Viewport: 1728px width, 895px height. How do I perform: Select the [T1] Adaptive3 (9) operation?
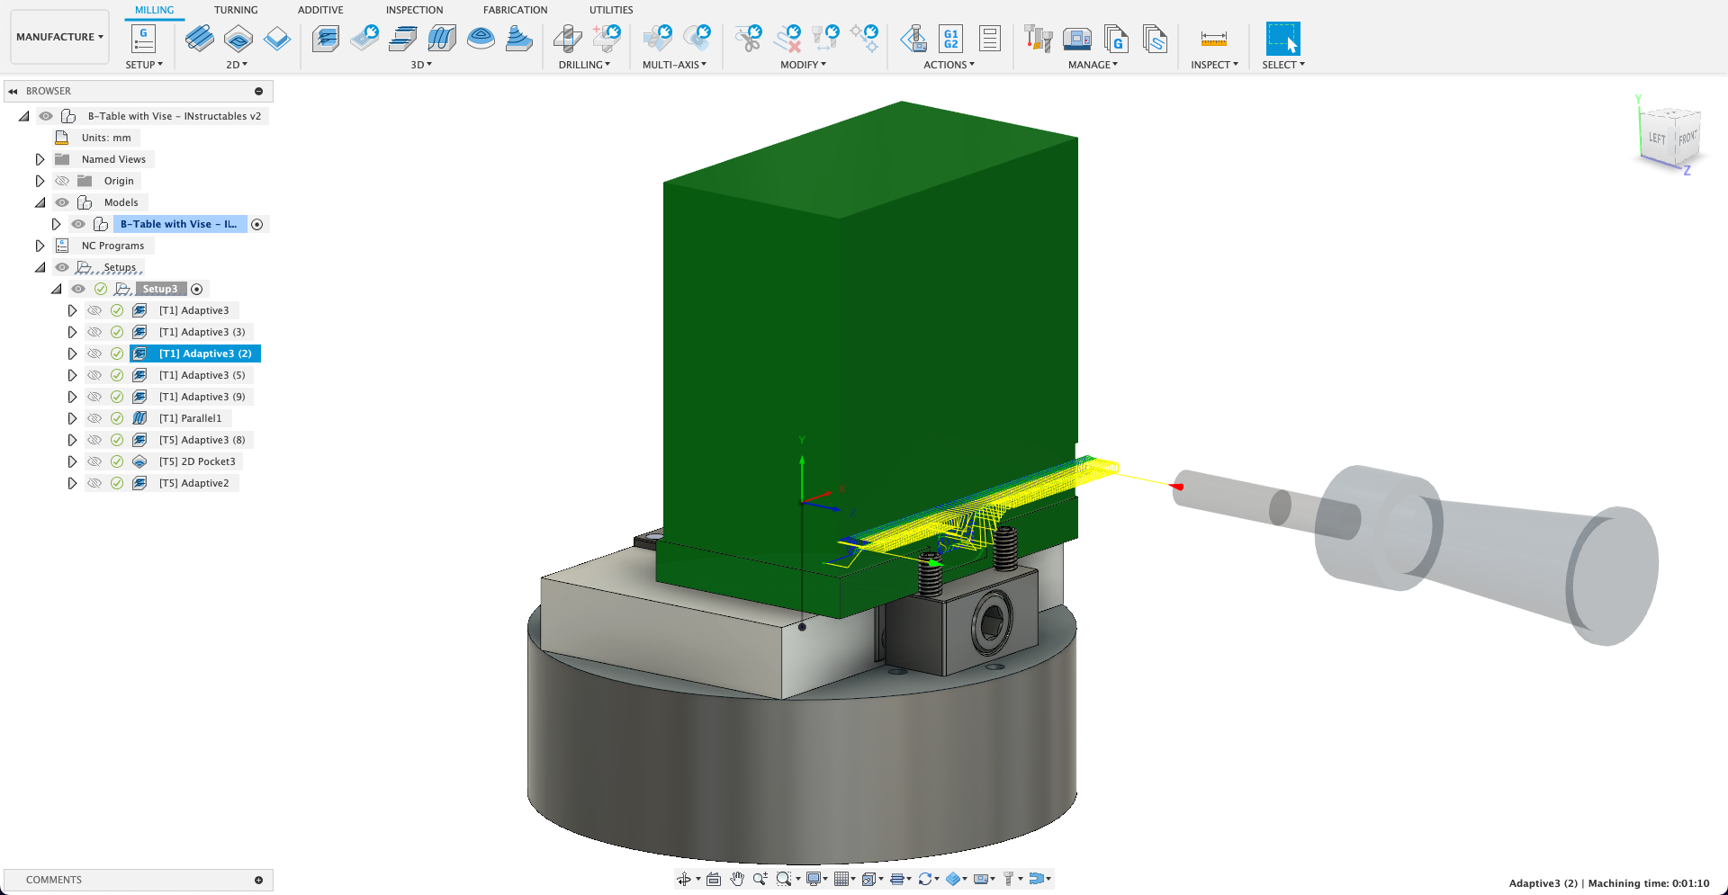pos(202,397)
